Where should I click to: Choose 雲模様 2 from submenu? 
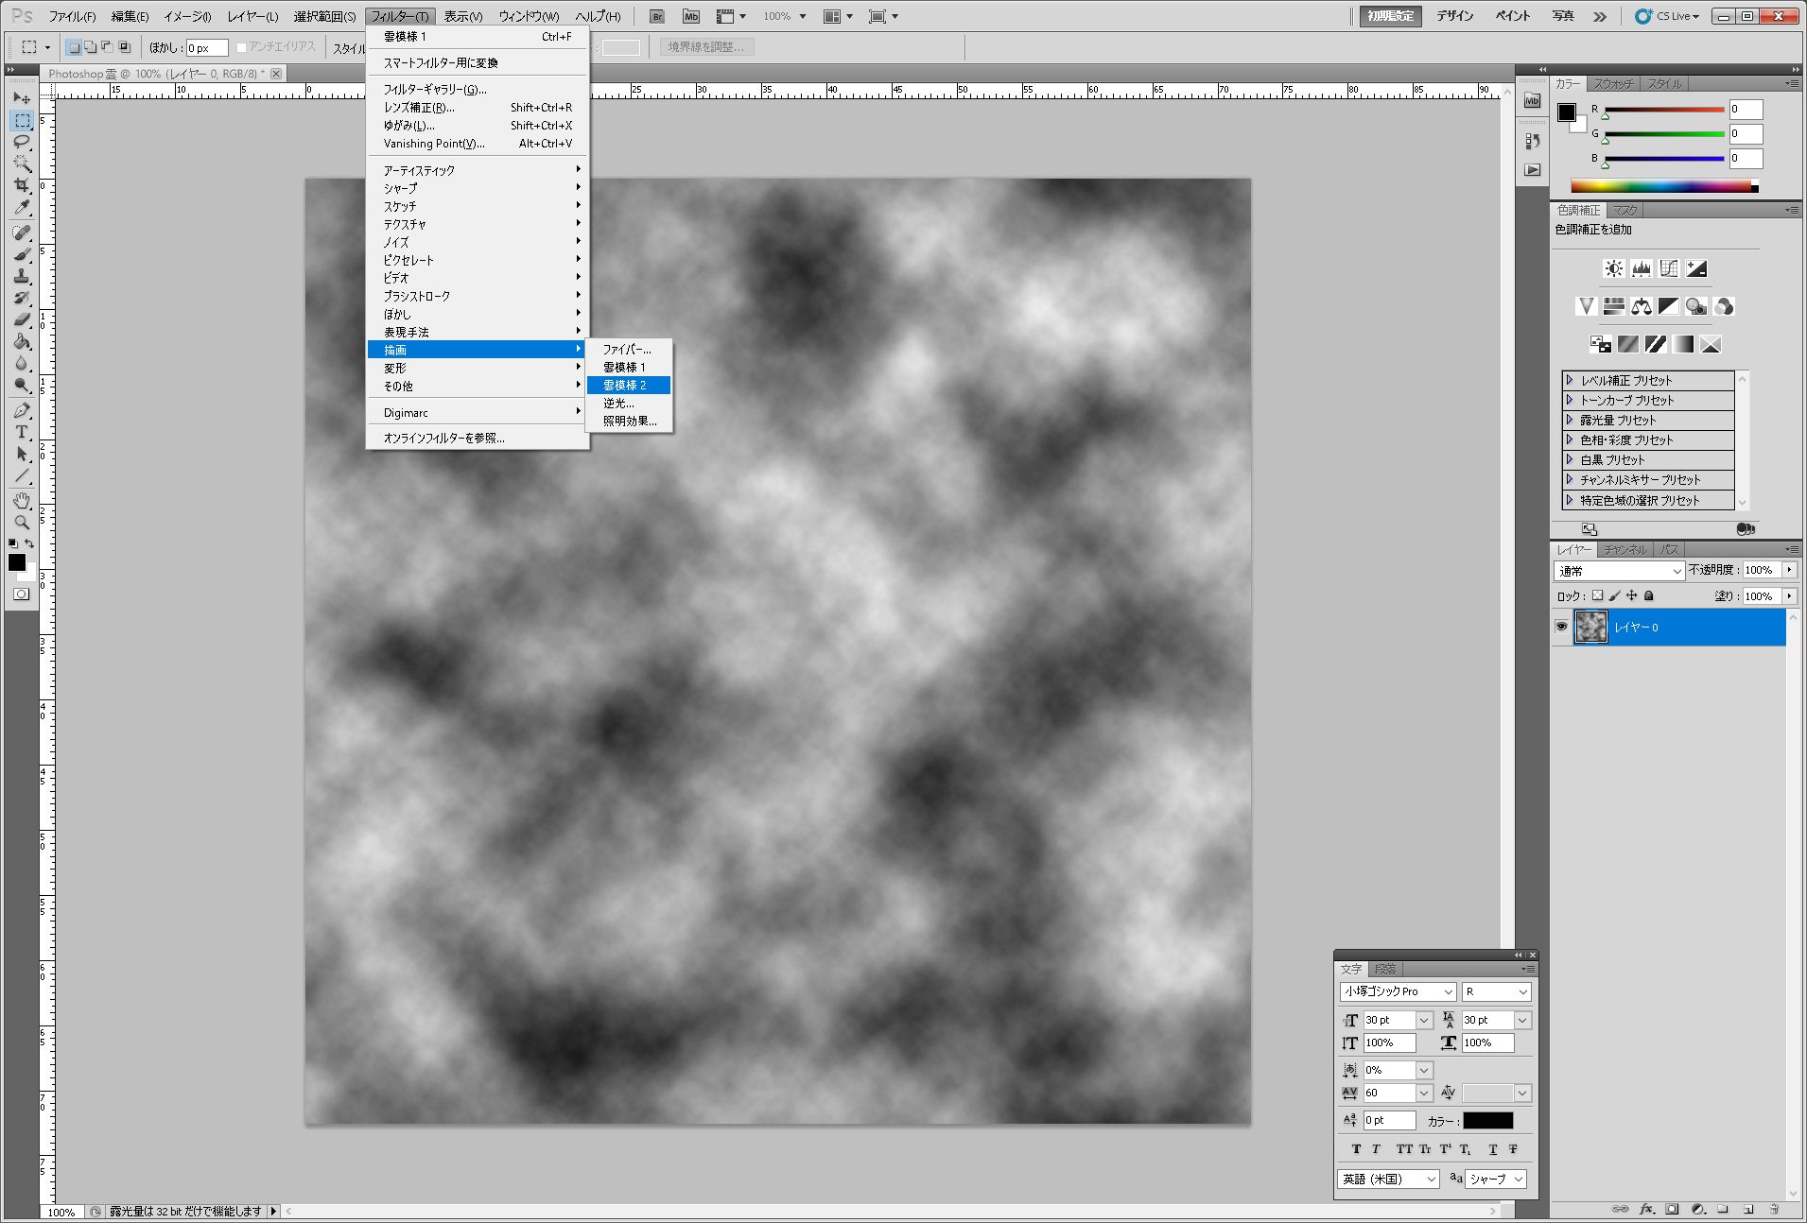pos(629,385)
